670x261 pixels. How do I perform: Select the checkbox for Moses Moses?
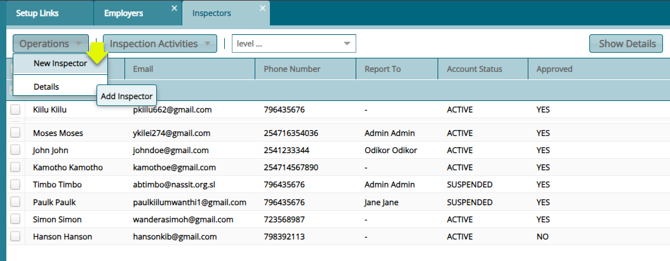coord(15,133)
